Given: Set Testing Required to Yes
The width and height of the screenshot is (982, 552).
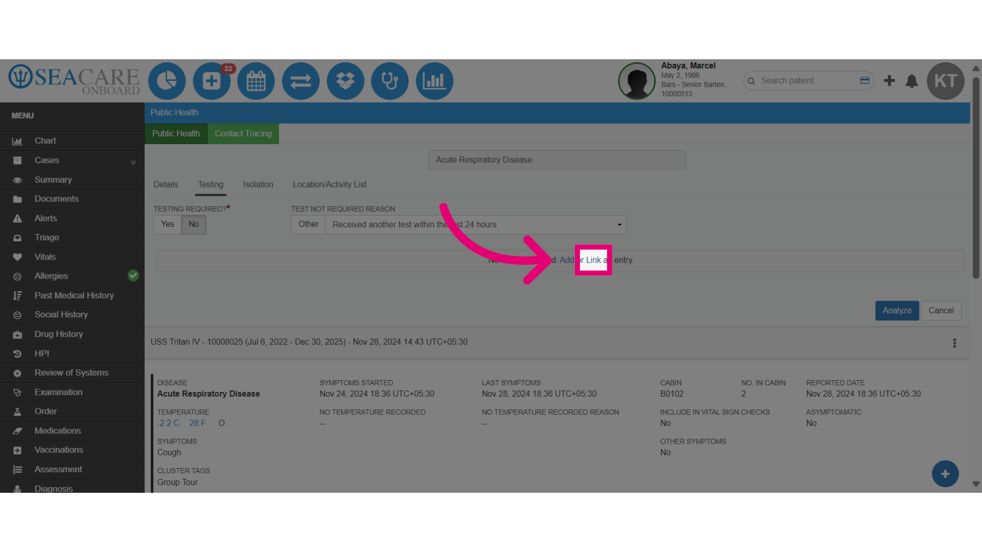Looking at the screenshot, I should (167, 224).
